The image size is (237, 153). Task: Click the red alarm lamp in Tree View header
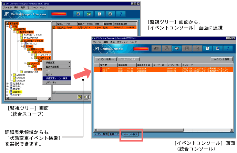[x=59, y=14]
